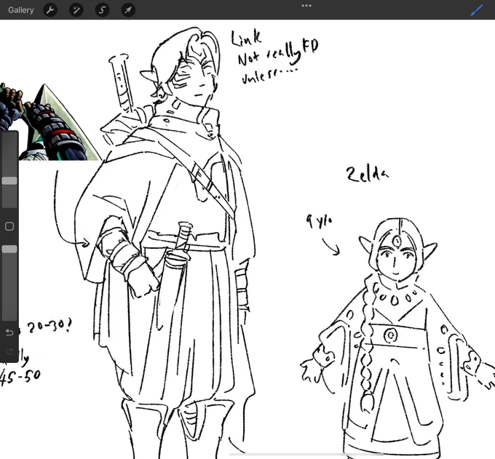Tap the handwritten 'Zelda' label
The width and height of the screenshot is (495, 459).
368,175
